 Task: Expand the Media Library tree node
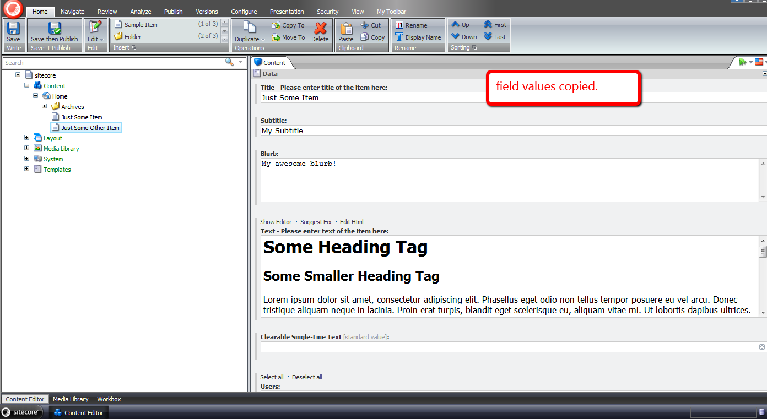[26, 148]
